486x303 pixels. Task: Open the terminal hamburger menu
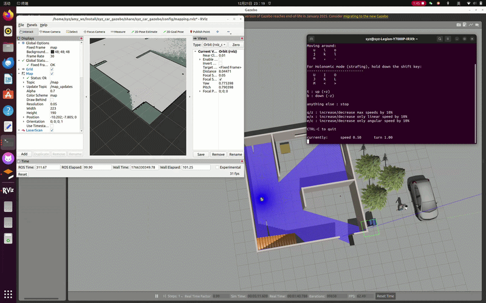click(x=448, y=39)
